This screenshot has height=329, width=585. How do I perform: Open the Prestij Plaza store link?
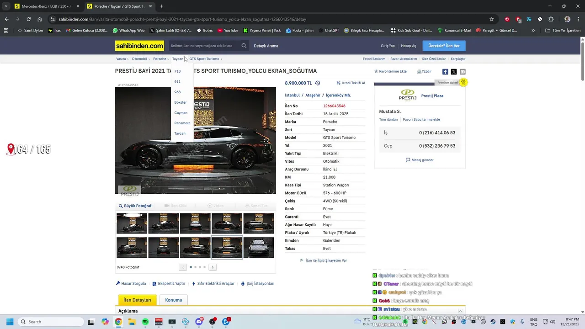[432, 96]
